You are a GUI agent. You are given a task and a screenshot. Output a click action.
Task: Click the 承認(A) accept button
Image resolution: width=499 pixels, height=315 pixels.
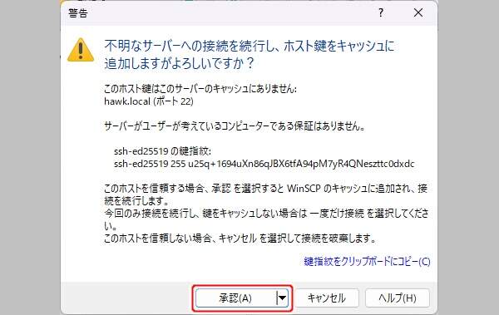(235, 298)
